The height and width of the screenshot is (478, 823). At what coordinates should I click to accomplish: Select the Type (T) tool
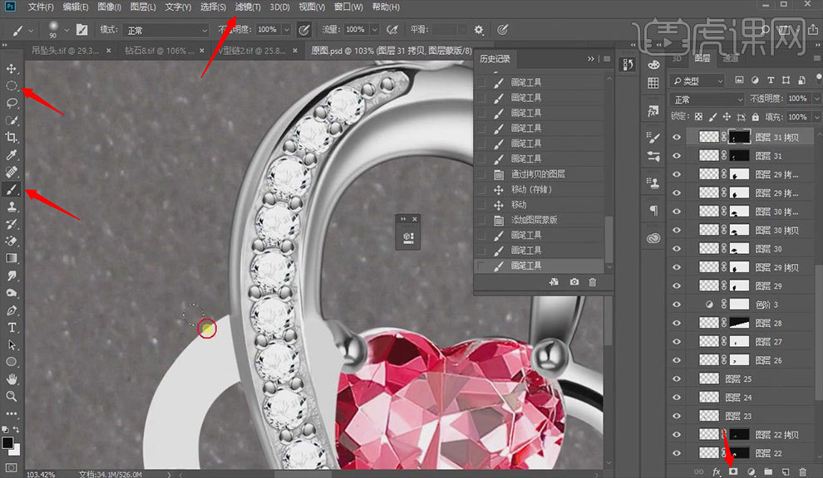12,327
